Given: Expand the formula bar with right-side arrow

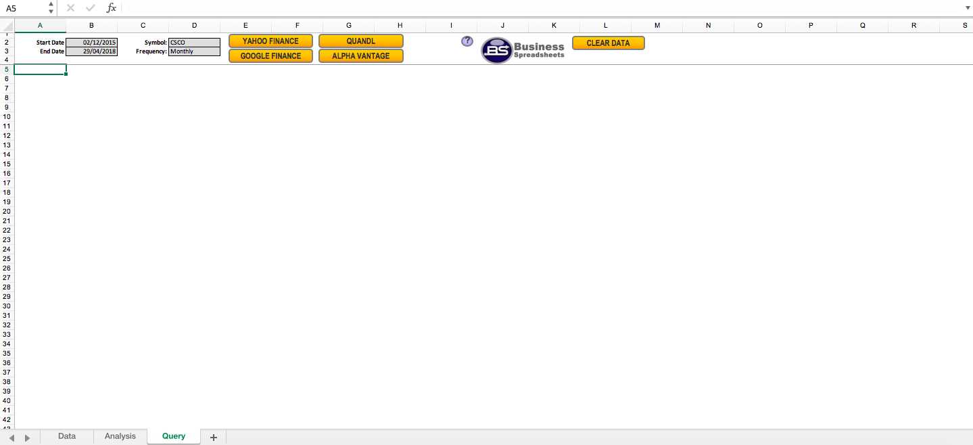Looking at the screenshot, I should click(x=967, y=8).
